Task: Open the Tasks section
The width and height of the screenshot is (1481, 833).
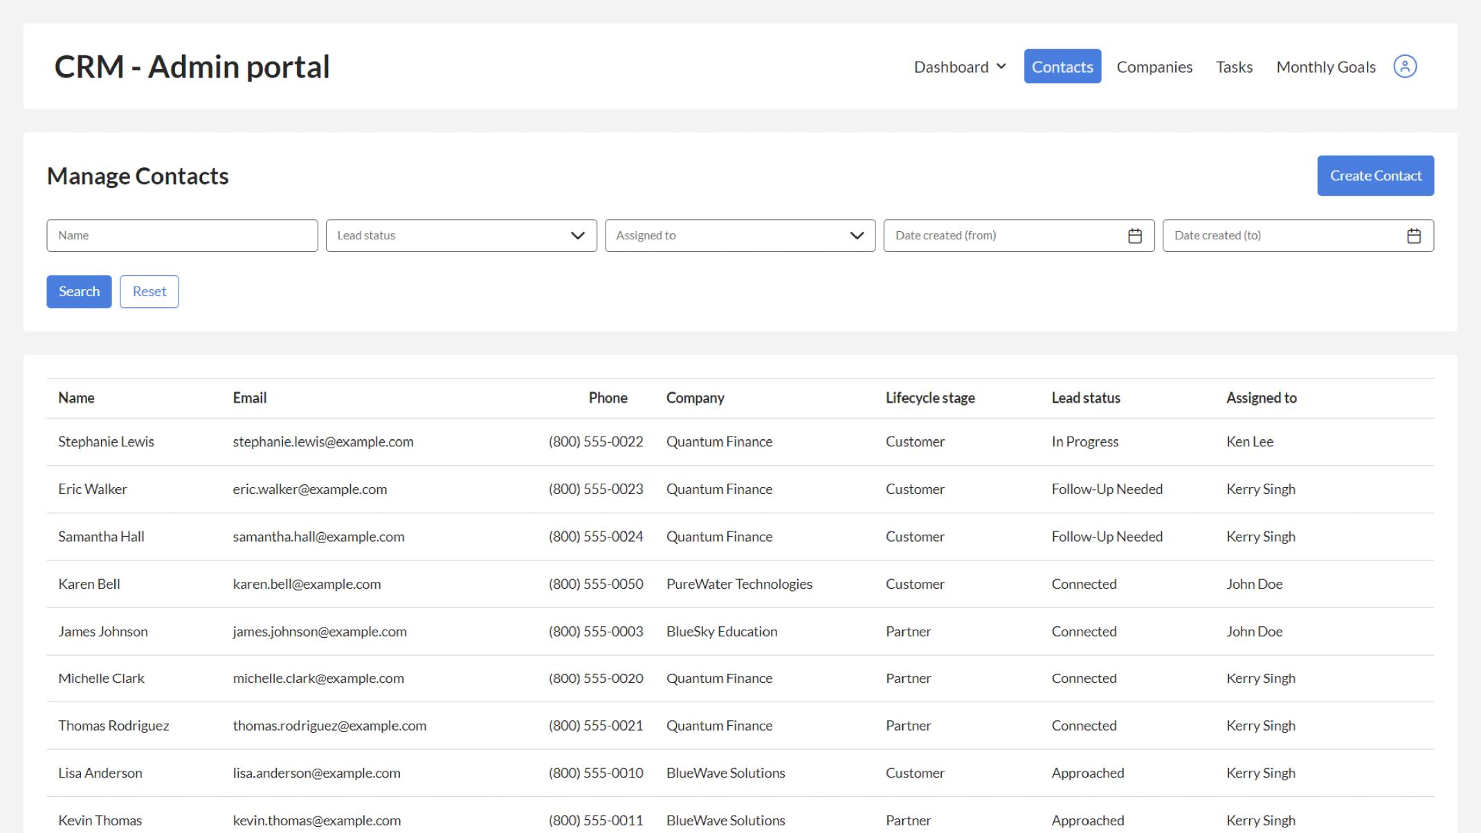Action: coord(1233,66)
